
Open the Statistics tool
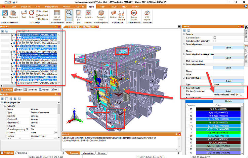coord(88,14)
